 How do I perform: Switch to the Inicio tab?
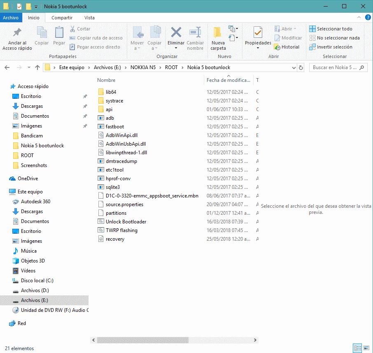pos(33,18)
